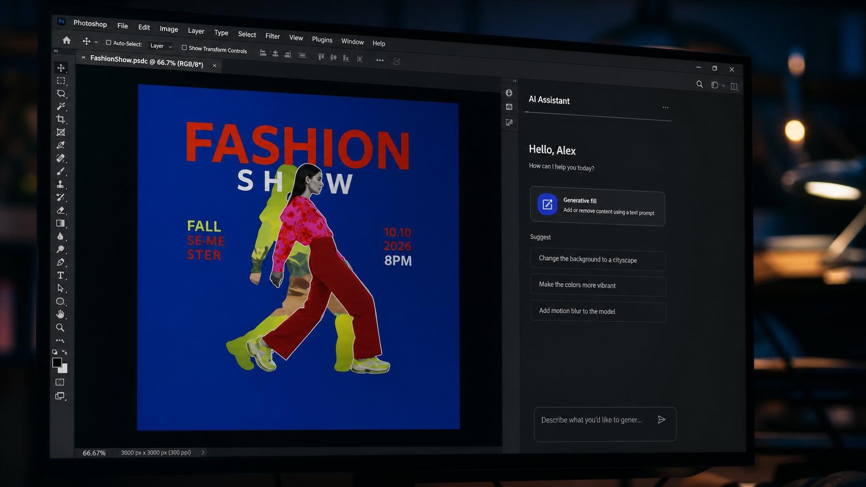
Task: Select the Spot Healing Brush tool
Action: coord(61,158)
